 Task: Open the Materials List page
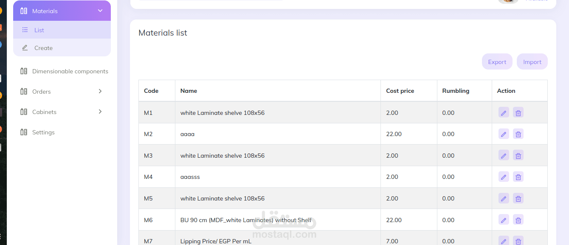point(62,30)
